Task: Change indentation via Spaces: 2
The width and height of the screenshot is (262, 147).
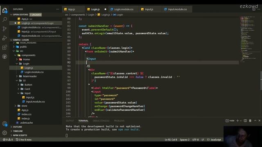Action: tap(185, 140)
